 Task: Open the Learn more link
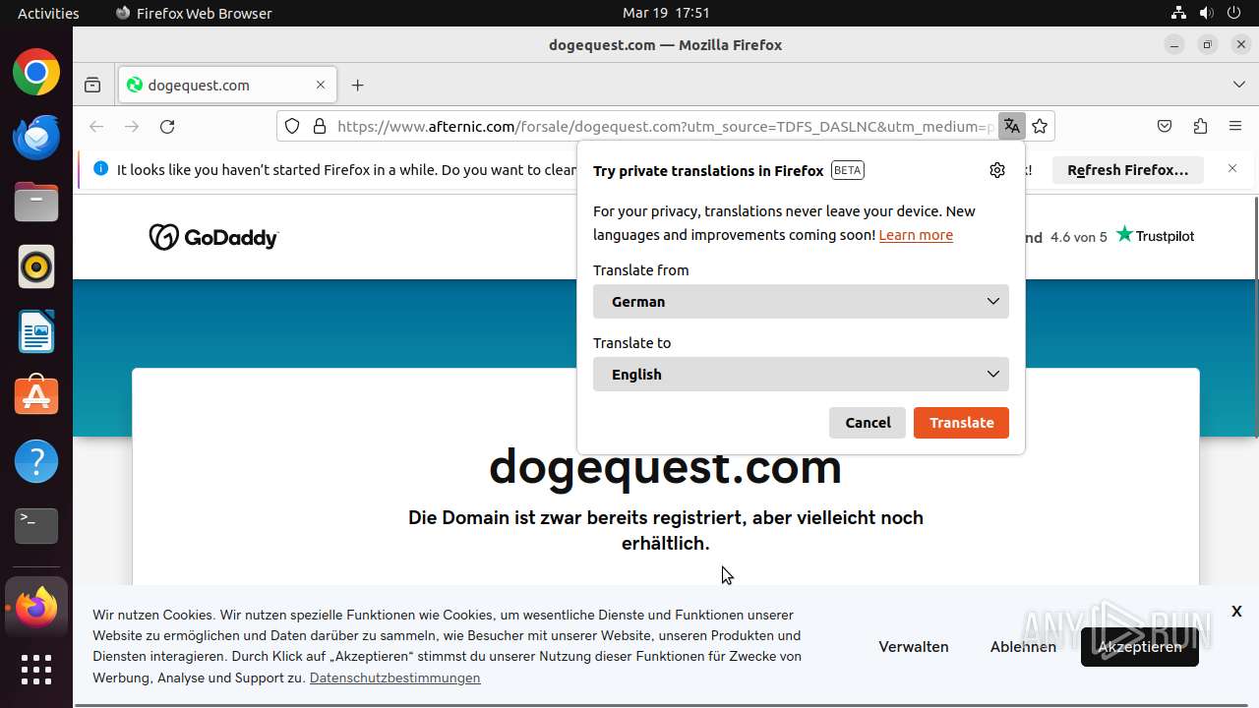coord(916,235)
